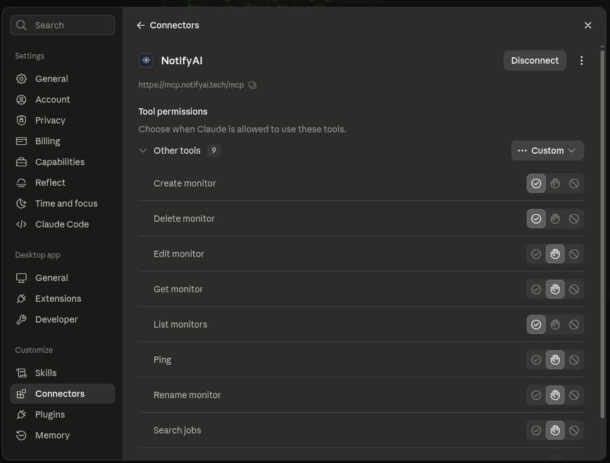Open Billing settings
Image resolution: width=610 pixels, height=463 pixels.
[62, 141]
